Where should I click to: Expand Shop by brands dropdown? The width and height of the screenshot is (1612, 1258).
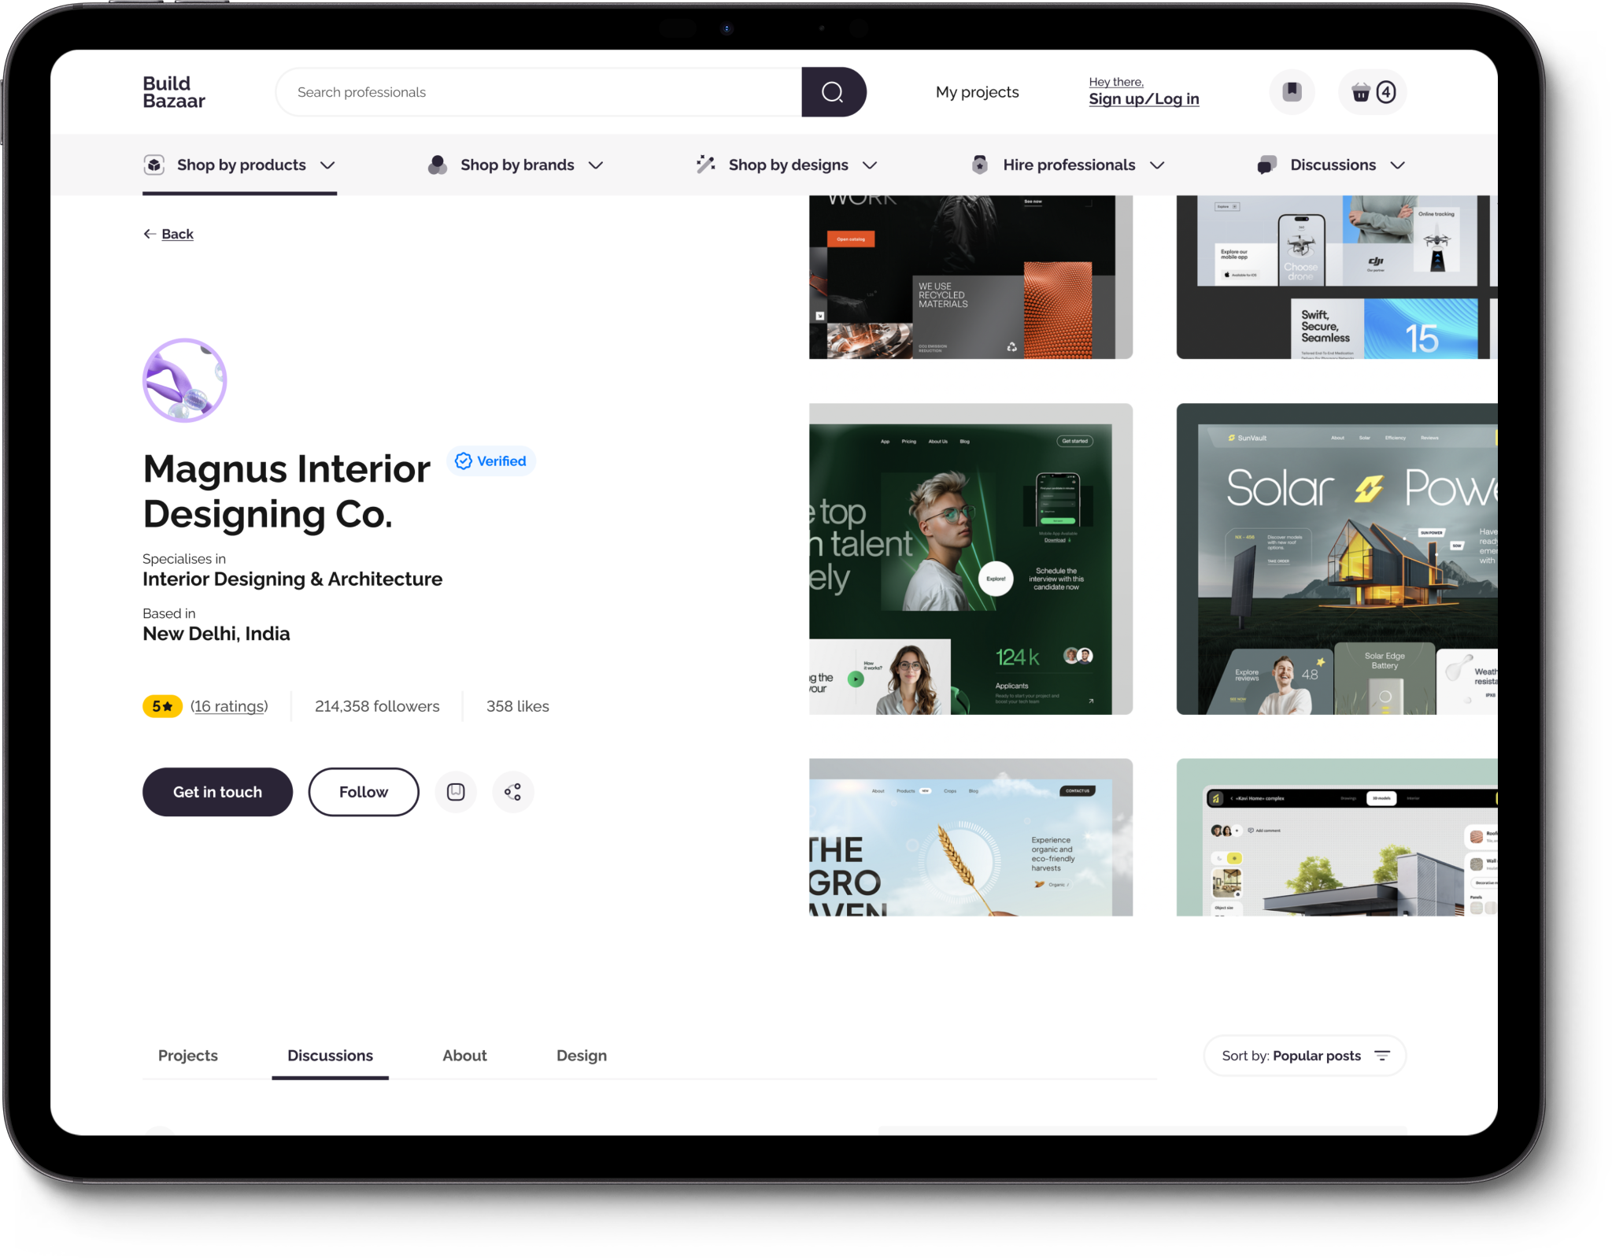pyautogui.click(x=516, y=165)
